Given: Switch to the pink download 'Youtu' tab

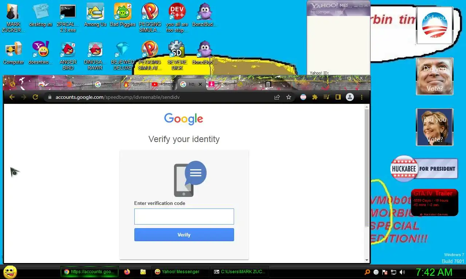Looking at the screenshot, I should coord(219,84).
